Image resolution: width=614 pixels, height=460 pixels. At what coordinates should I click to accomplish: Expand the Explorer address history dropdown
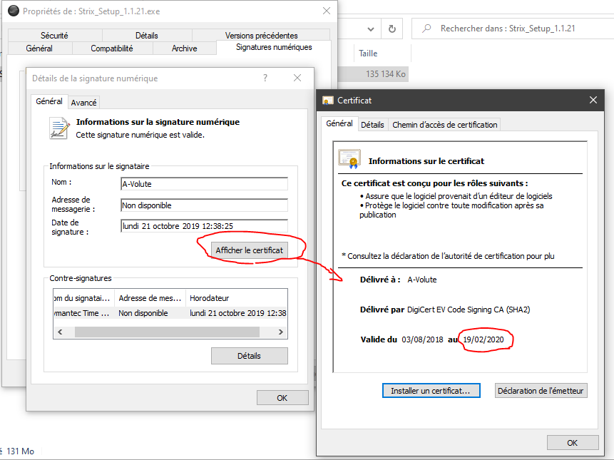pyautogui.click(x=370, y=29)
